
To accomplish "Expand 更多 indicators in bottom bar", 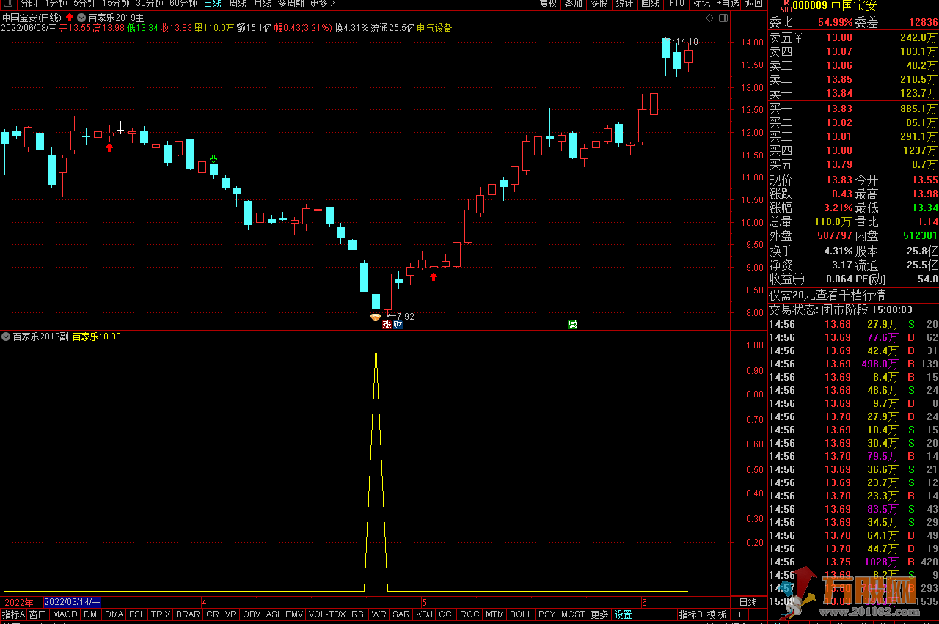I will (599, 614).
